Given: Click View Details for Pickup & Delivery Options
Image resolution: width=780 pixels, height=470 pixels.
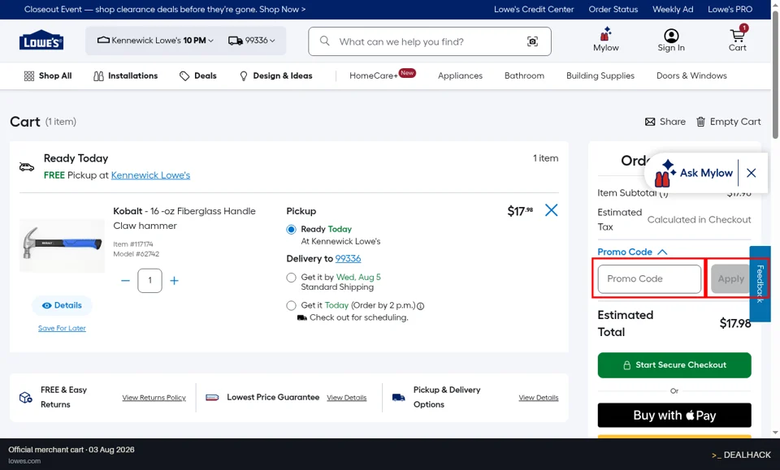Looking at the screenshot, I should pyautogui.click(x=538, y=398).
